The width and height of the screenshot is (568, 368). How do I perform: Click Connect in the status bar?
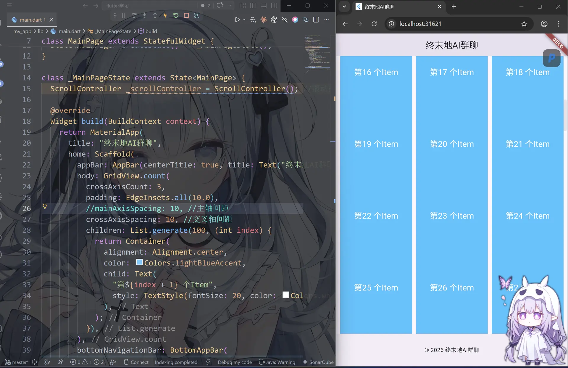[x=136, y=362]
